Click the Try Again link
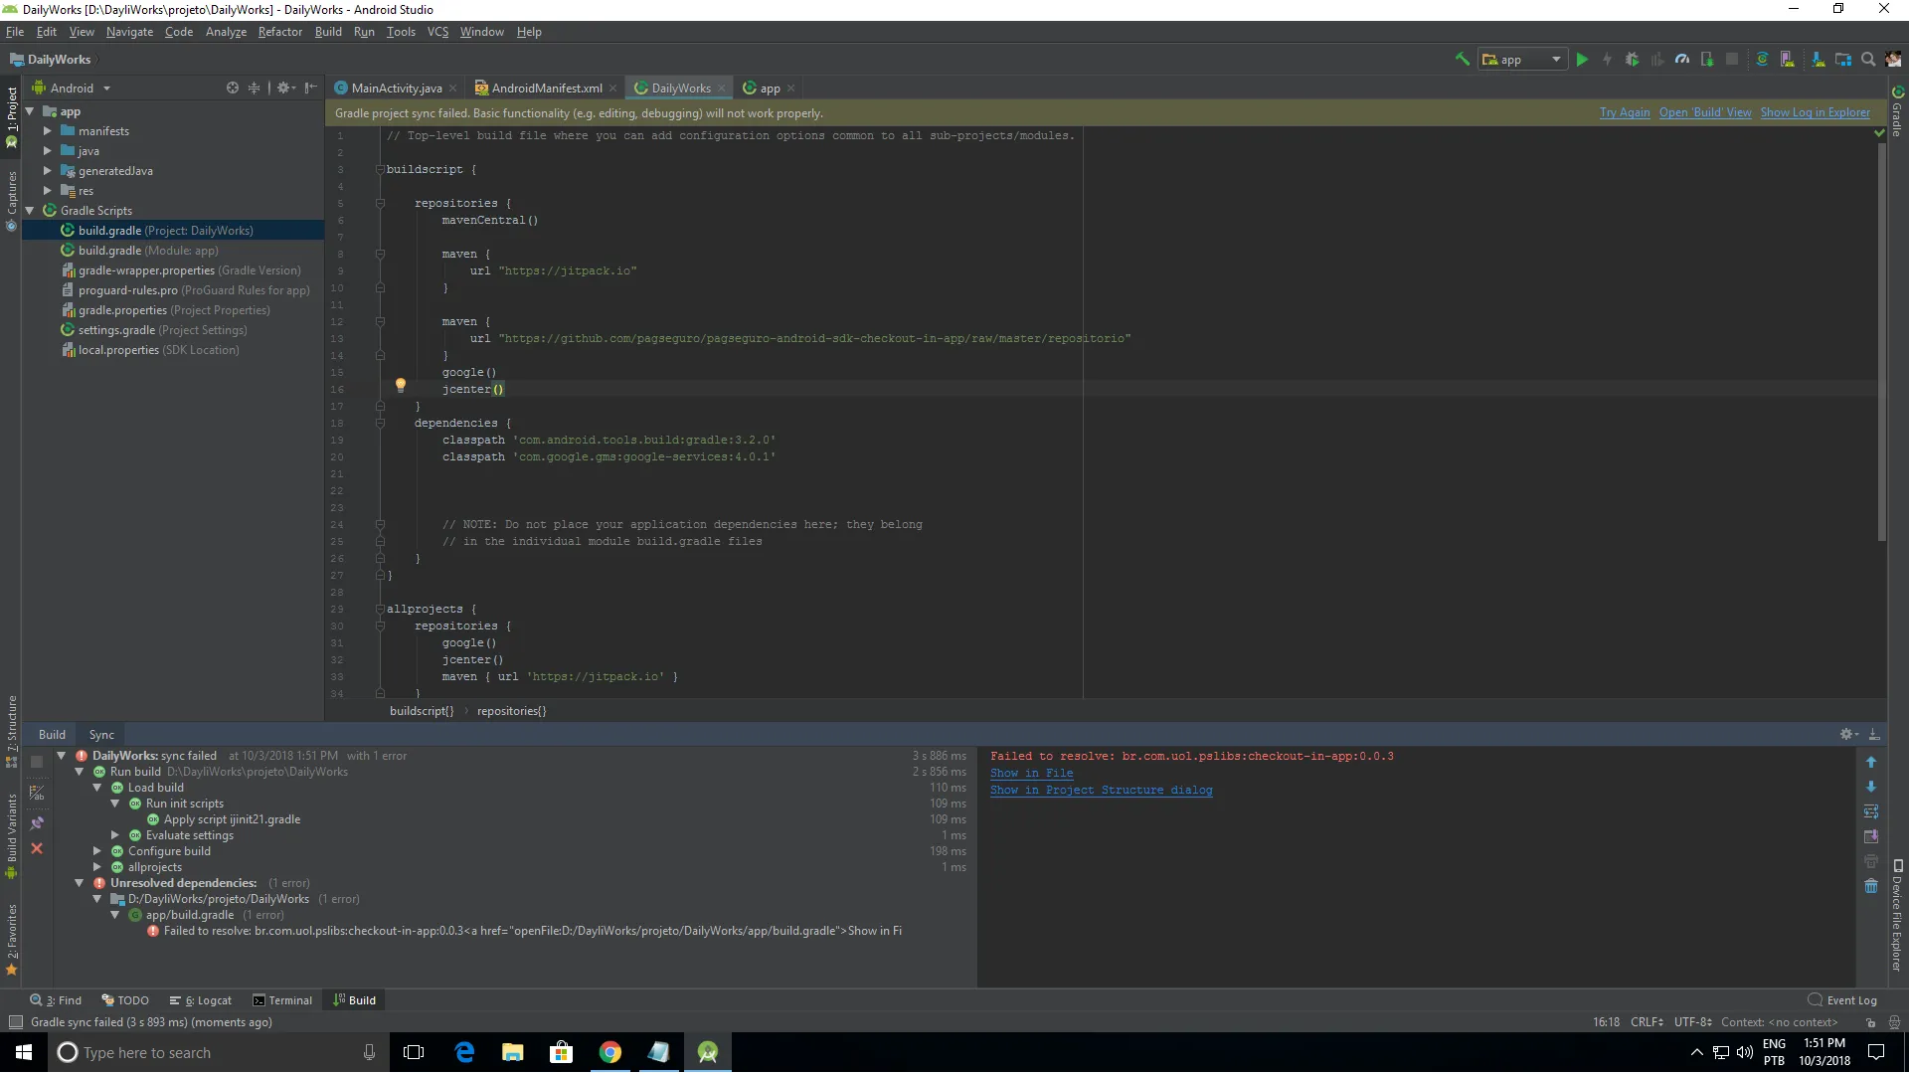Image resolution: width=1909 pixels, height=1074 pixels. (1624, 113)
